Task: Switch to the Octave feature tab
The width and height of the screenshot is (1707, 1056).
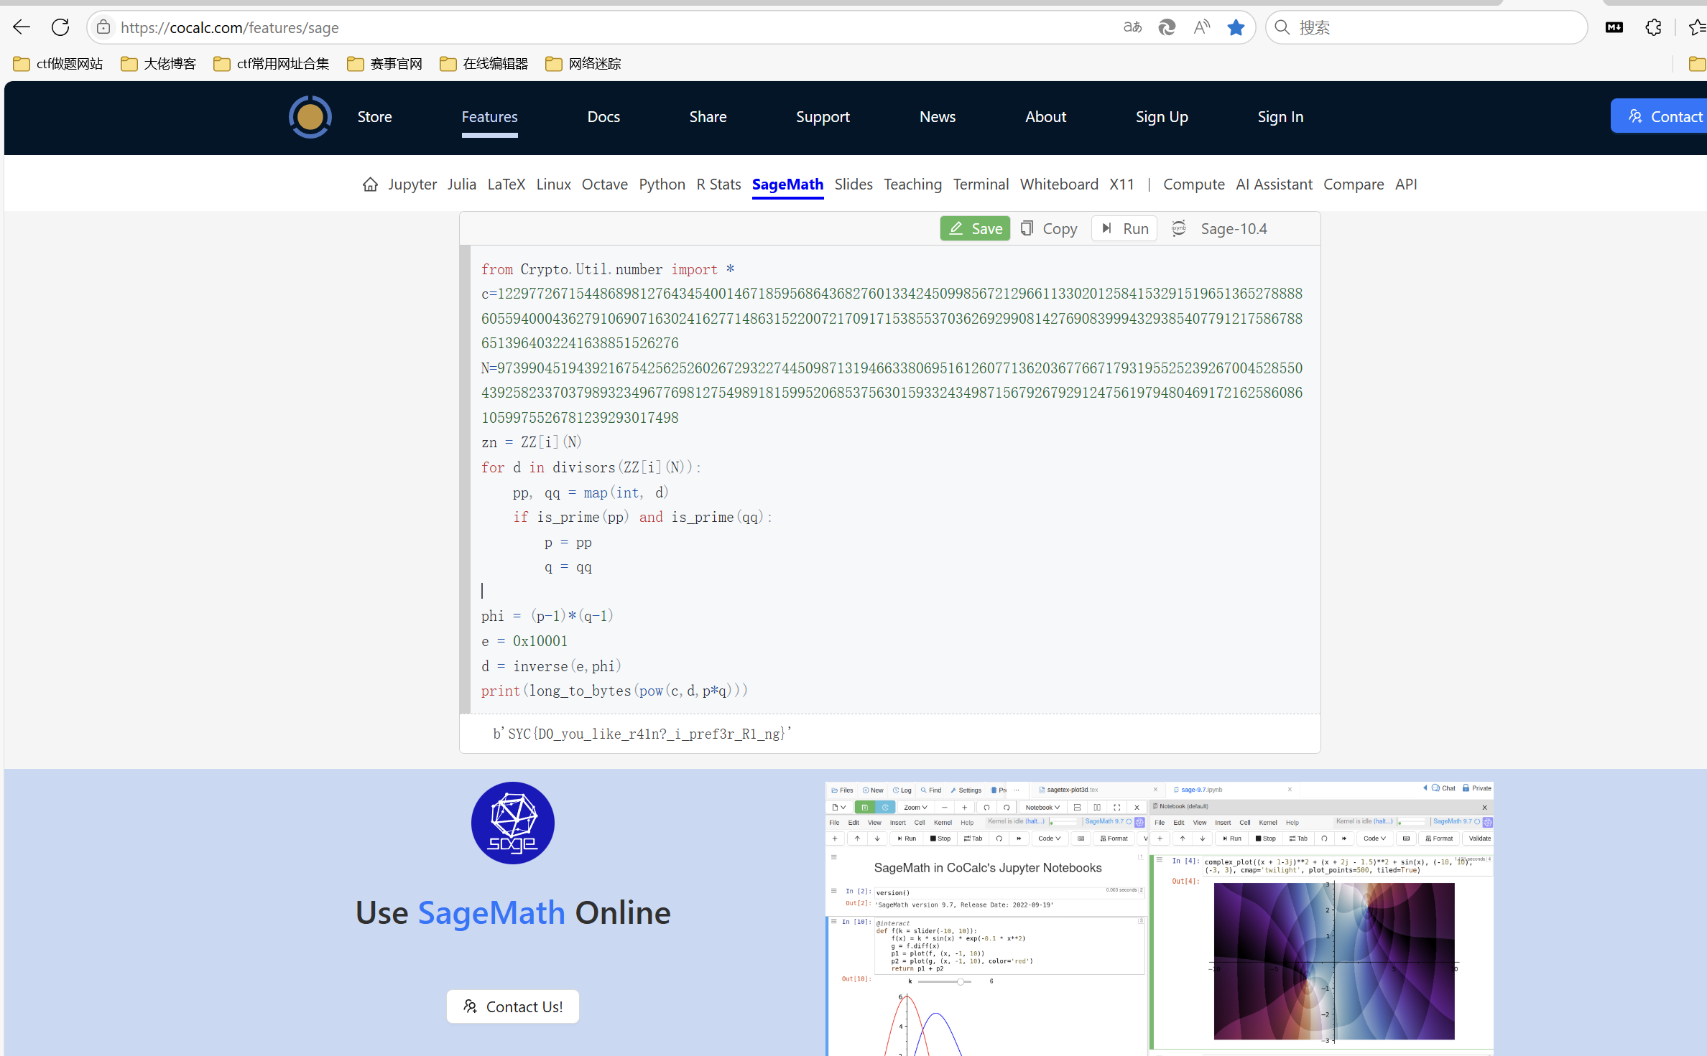Action: click(x=605, y=184)
